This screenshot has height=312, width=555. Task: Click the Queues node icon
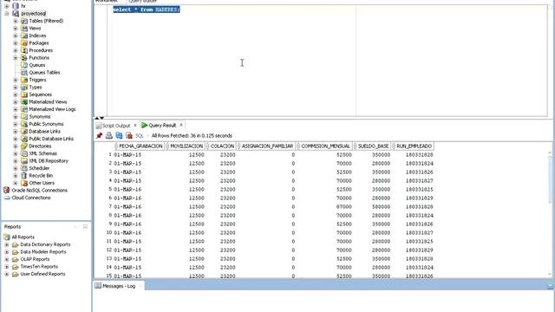(24, 65)
